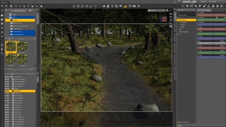
Task: Select the Scene vertical side tab
Action: [38, 79]
